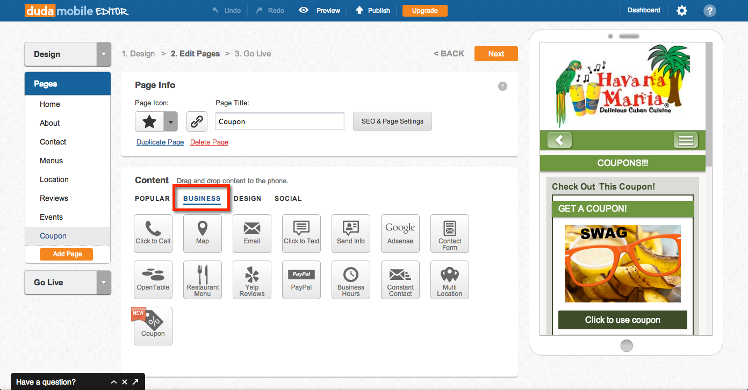Select the Contact Form widget
This screenshot has height=390, width=748.
pos(450,234)
